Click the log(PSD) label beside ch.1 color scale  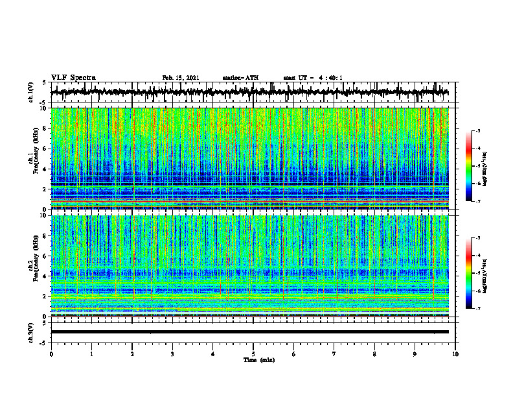click(x=485, y=169)
